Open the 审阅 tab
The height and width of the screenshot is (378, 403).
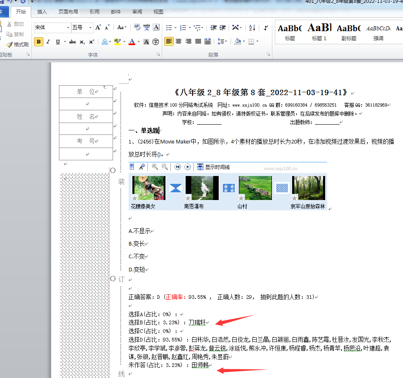point(137,12)
